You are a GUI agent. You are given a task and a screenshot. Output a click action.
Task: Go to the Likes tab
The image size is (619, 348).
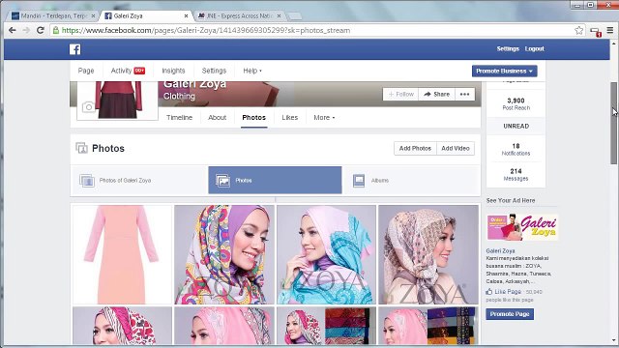click(290, 118)
